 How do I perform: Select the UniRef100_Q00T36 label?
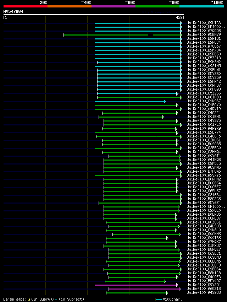tap(204, 238)
